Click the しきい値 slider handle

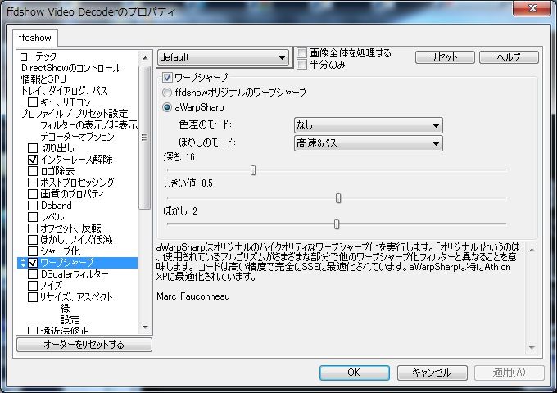pyautogui.click(x=338, y=198)
